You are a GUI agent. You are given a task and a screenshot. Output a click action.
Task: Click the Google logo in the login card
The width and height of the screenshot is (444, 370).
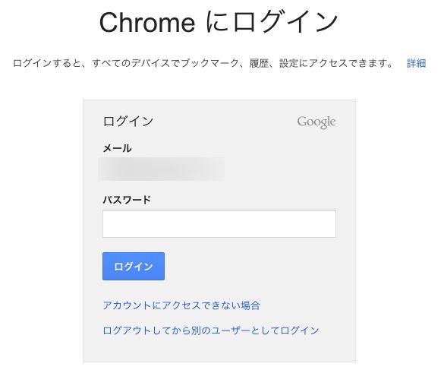click(x=316, y=122)
